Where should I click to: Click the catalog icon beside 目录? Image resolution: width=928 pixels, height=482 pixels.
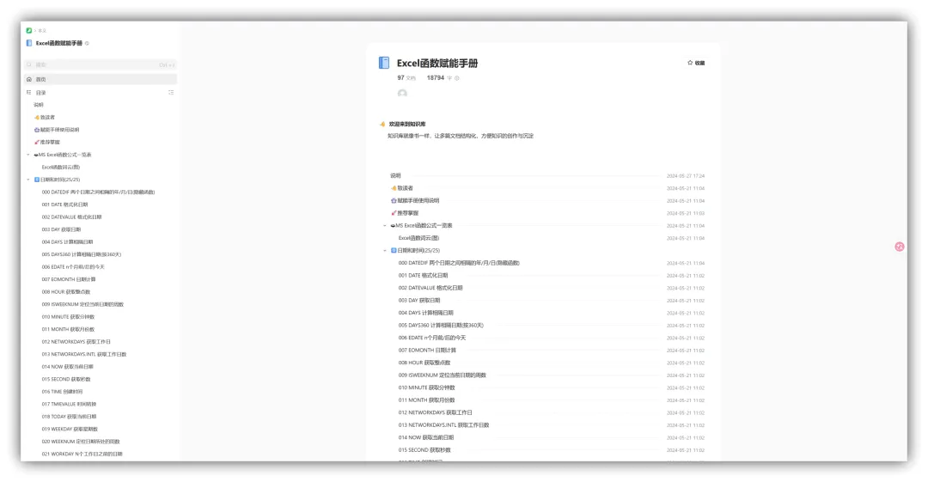(x=29, y=93)
